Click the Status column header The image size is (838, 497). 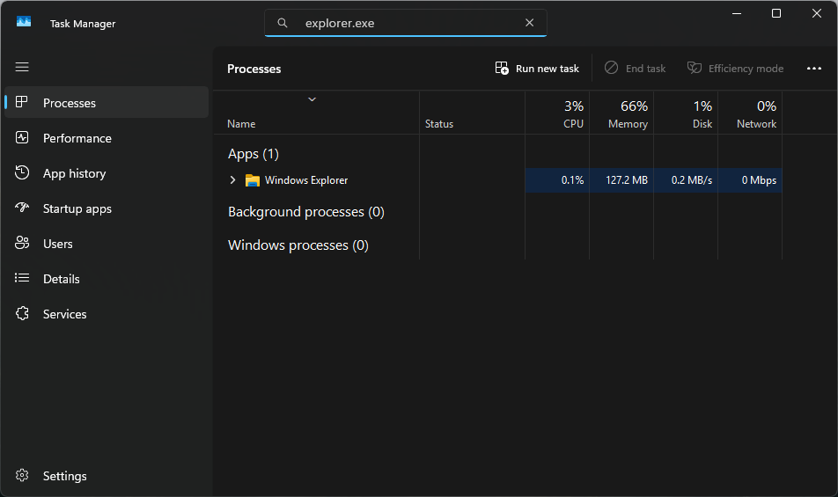[439, 124]
